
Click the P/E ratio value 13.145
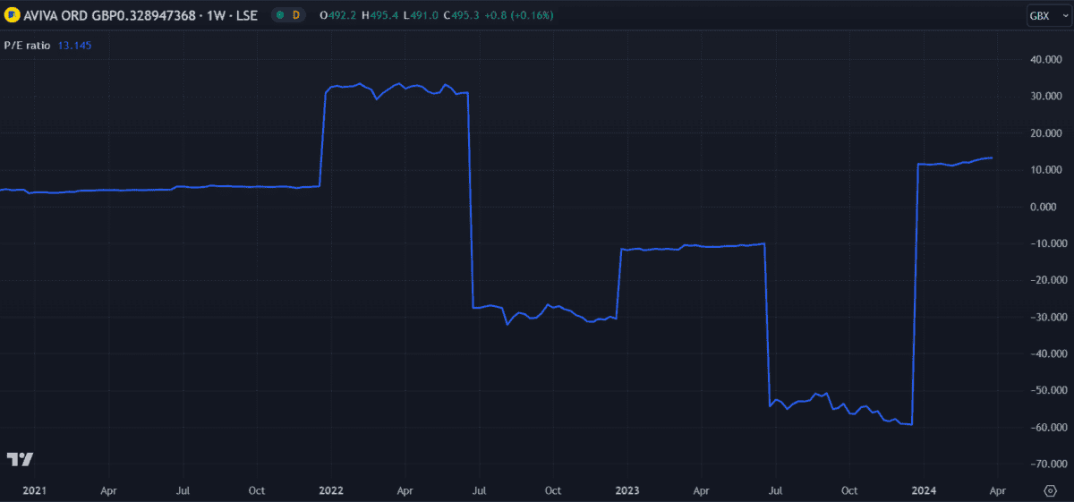click(75, 45)
